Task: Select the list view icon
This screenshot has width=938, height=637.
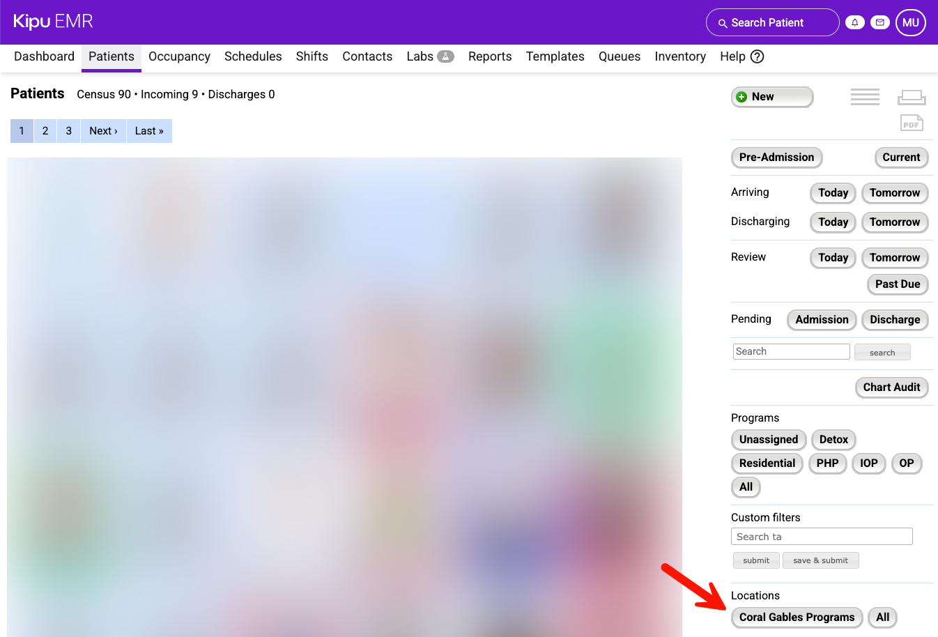Action: point(865,97)
